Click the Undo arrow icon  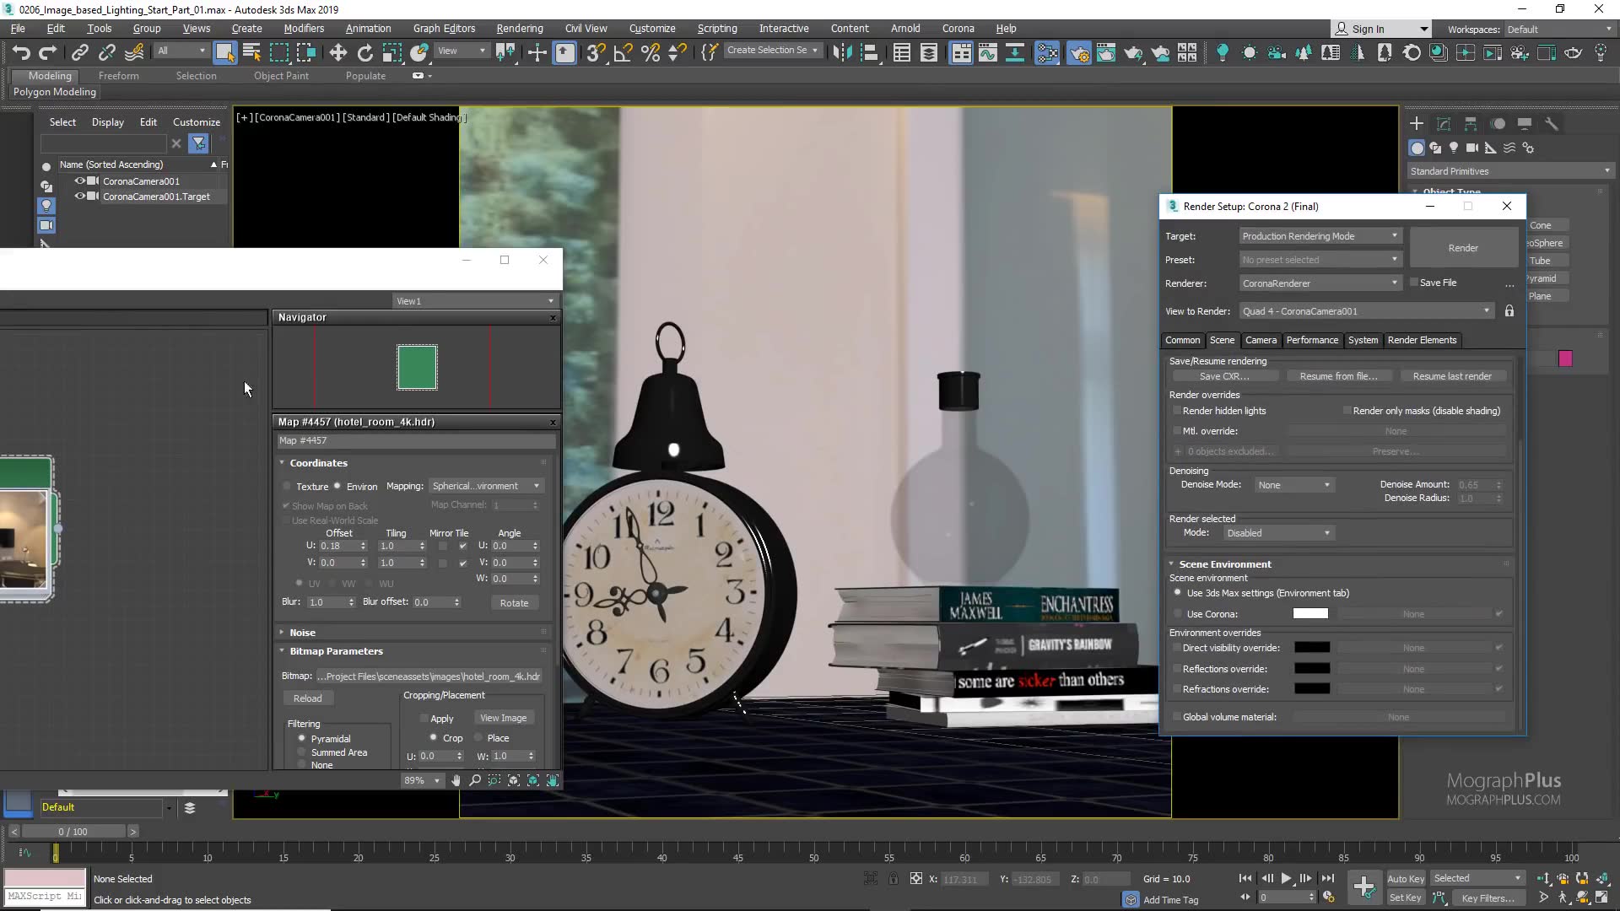click(x=21, y=53)
